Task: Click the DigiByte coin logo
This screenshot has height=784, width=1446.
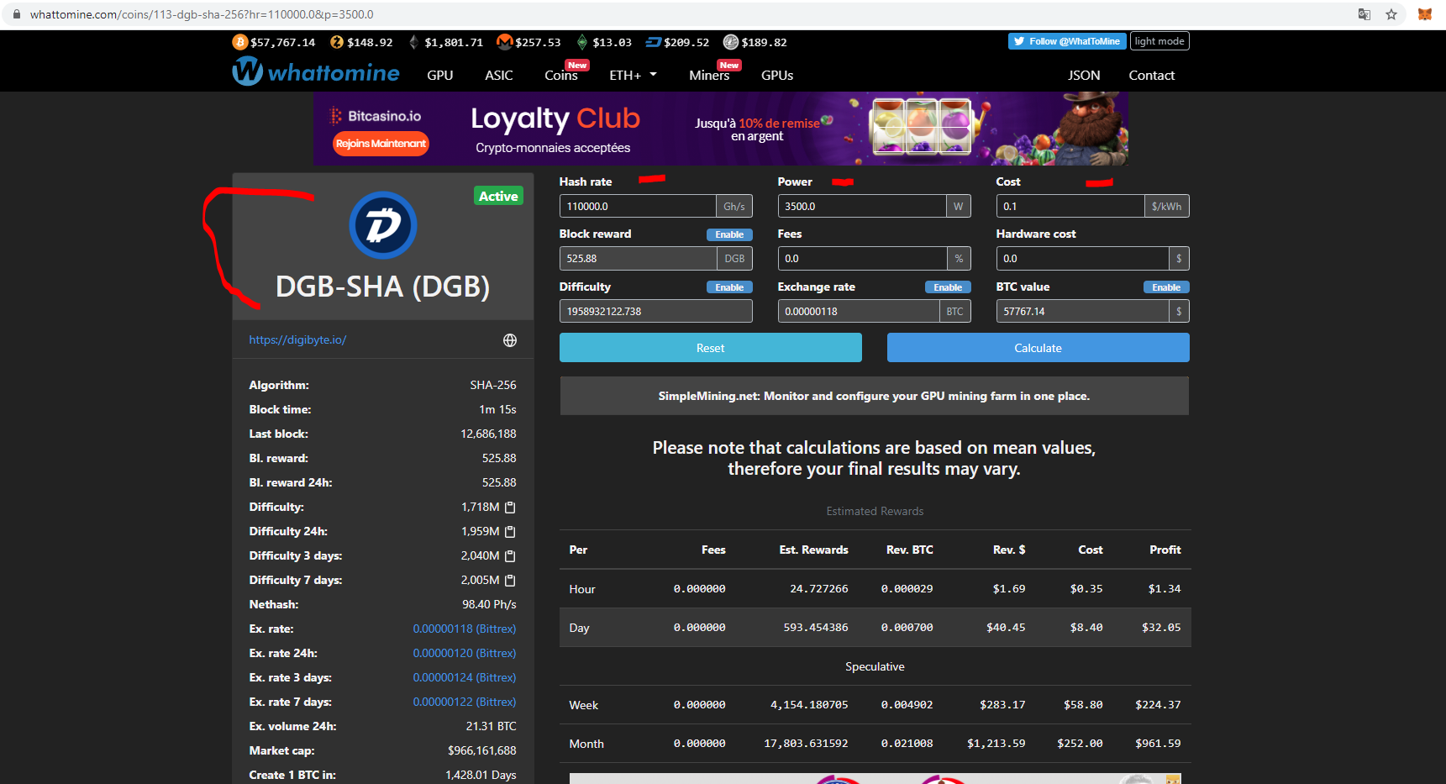Action: 383,225
